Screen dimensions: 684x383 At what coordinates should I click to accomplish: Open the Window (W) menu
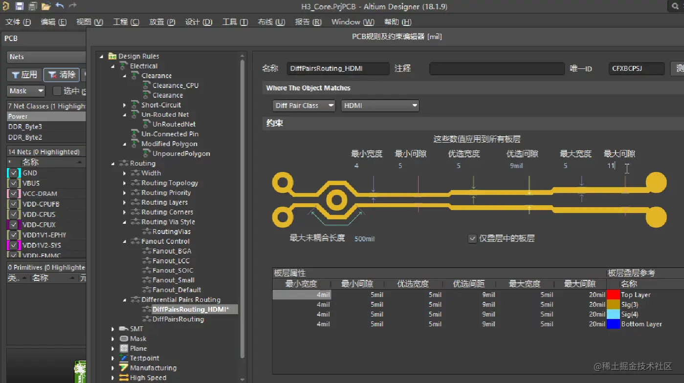pyautogui.click(x=353, y=22)
